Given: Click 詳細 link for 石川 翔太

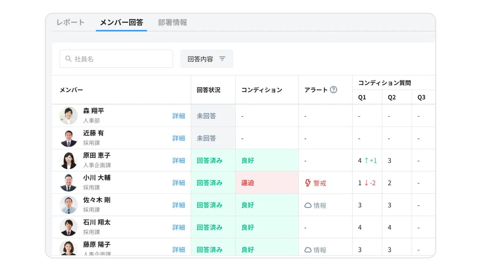Looking at the screenshot, I should [179, 227].
